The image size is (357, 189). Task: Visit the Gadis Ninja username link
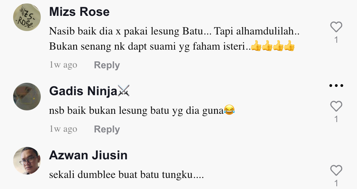83,91
